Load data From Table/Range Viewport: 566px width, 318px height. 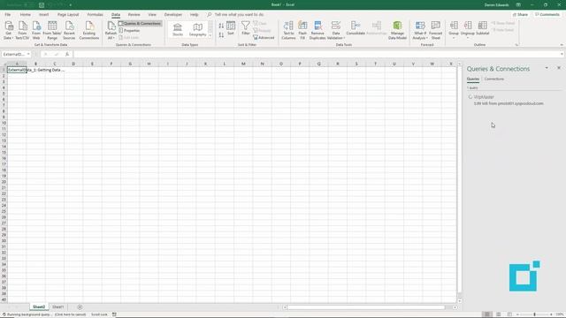tap(52, 30)
